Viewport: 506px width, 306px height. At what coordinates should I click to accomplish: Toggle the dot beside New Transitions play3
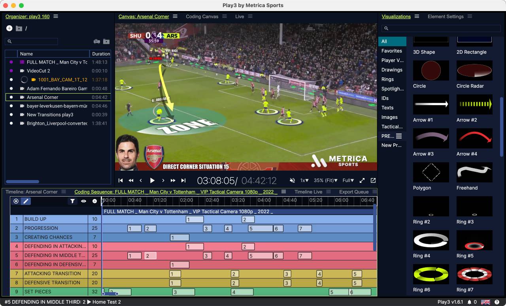point(11,115)
